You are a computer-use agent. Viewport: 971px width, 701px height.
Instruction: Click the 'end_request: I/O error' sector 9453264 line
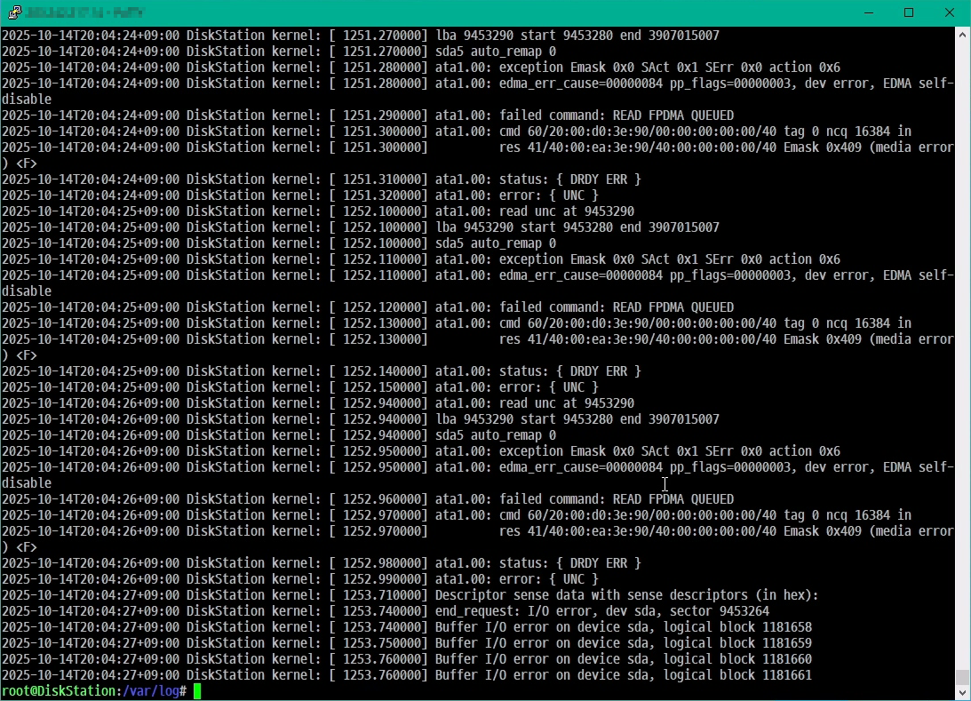coord(601,611)
